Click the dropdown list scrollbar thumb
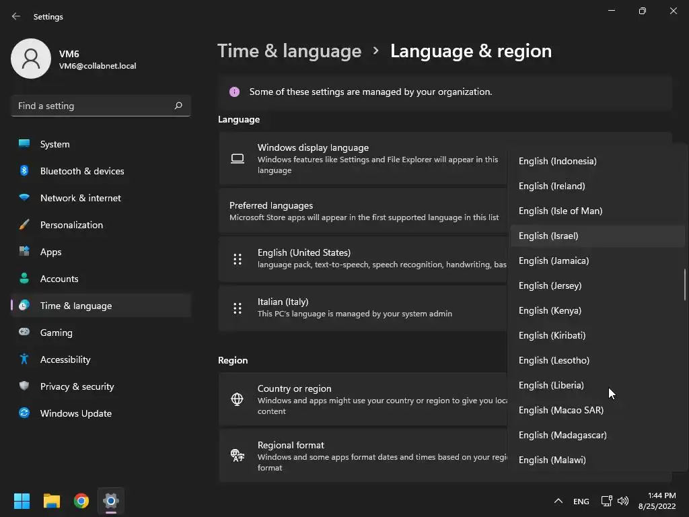This screenshot has height=517, width=689. [x=684, y=285]
